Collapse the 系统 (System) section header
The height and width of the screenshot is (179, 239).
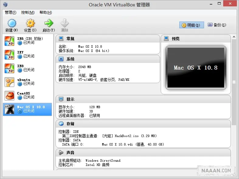pos(70,59)
